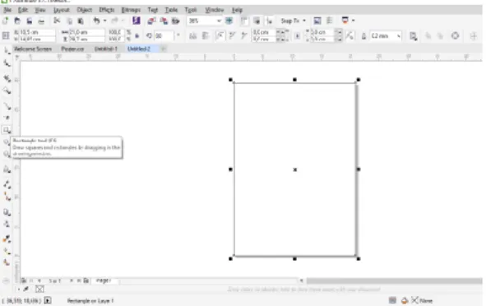Paste using the clipboard toolbar icon
Screen dimensions: 486x306
coord(81,21)
